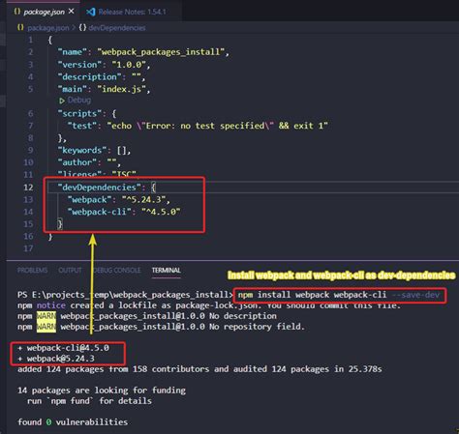The image size is (459, 434).
Task: Click the "1.0.0" version value
Action: (129, 65)
